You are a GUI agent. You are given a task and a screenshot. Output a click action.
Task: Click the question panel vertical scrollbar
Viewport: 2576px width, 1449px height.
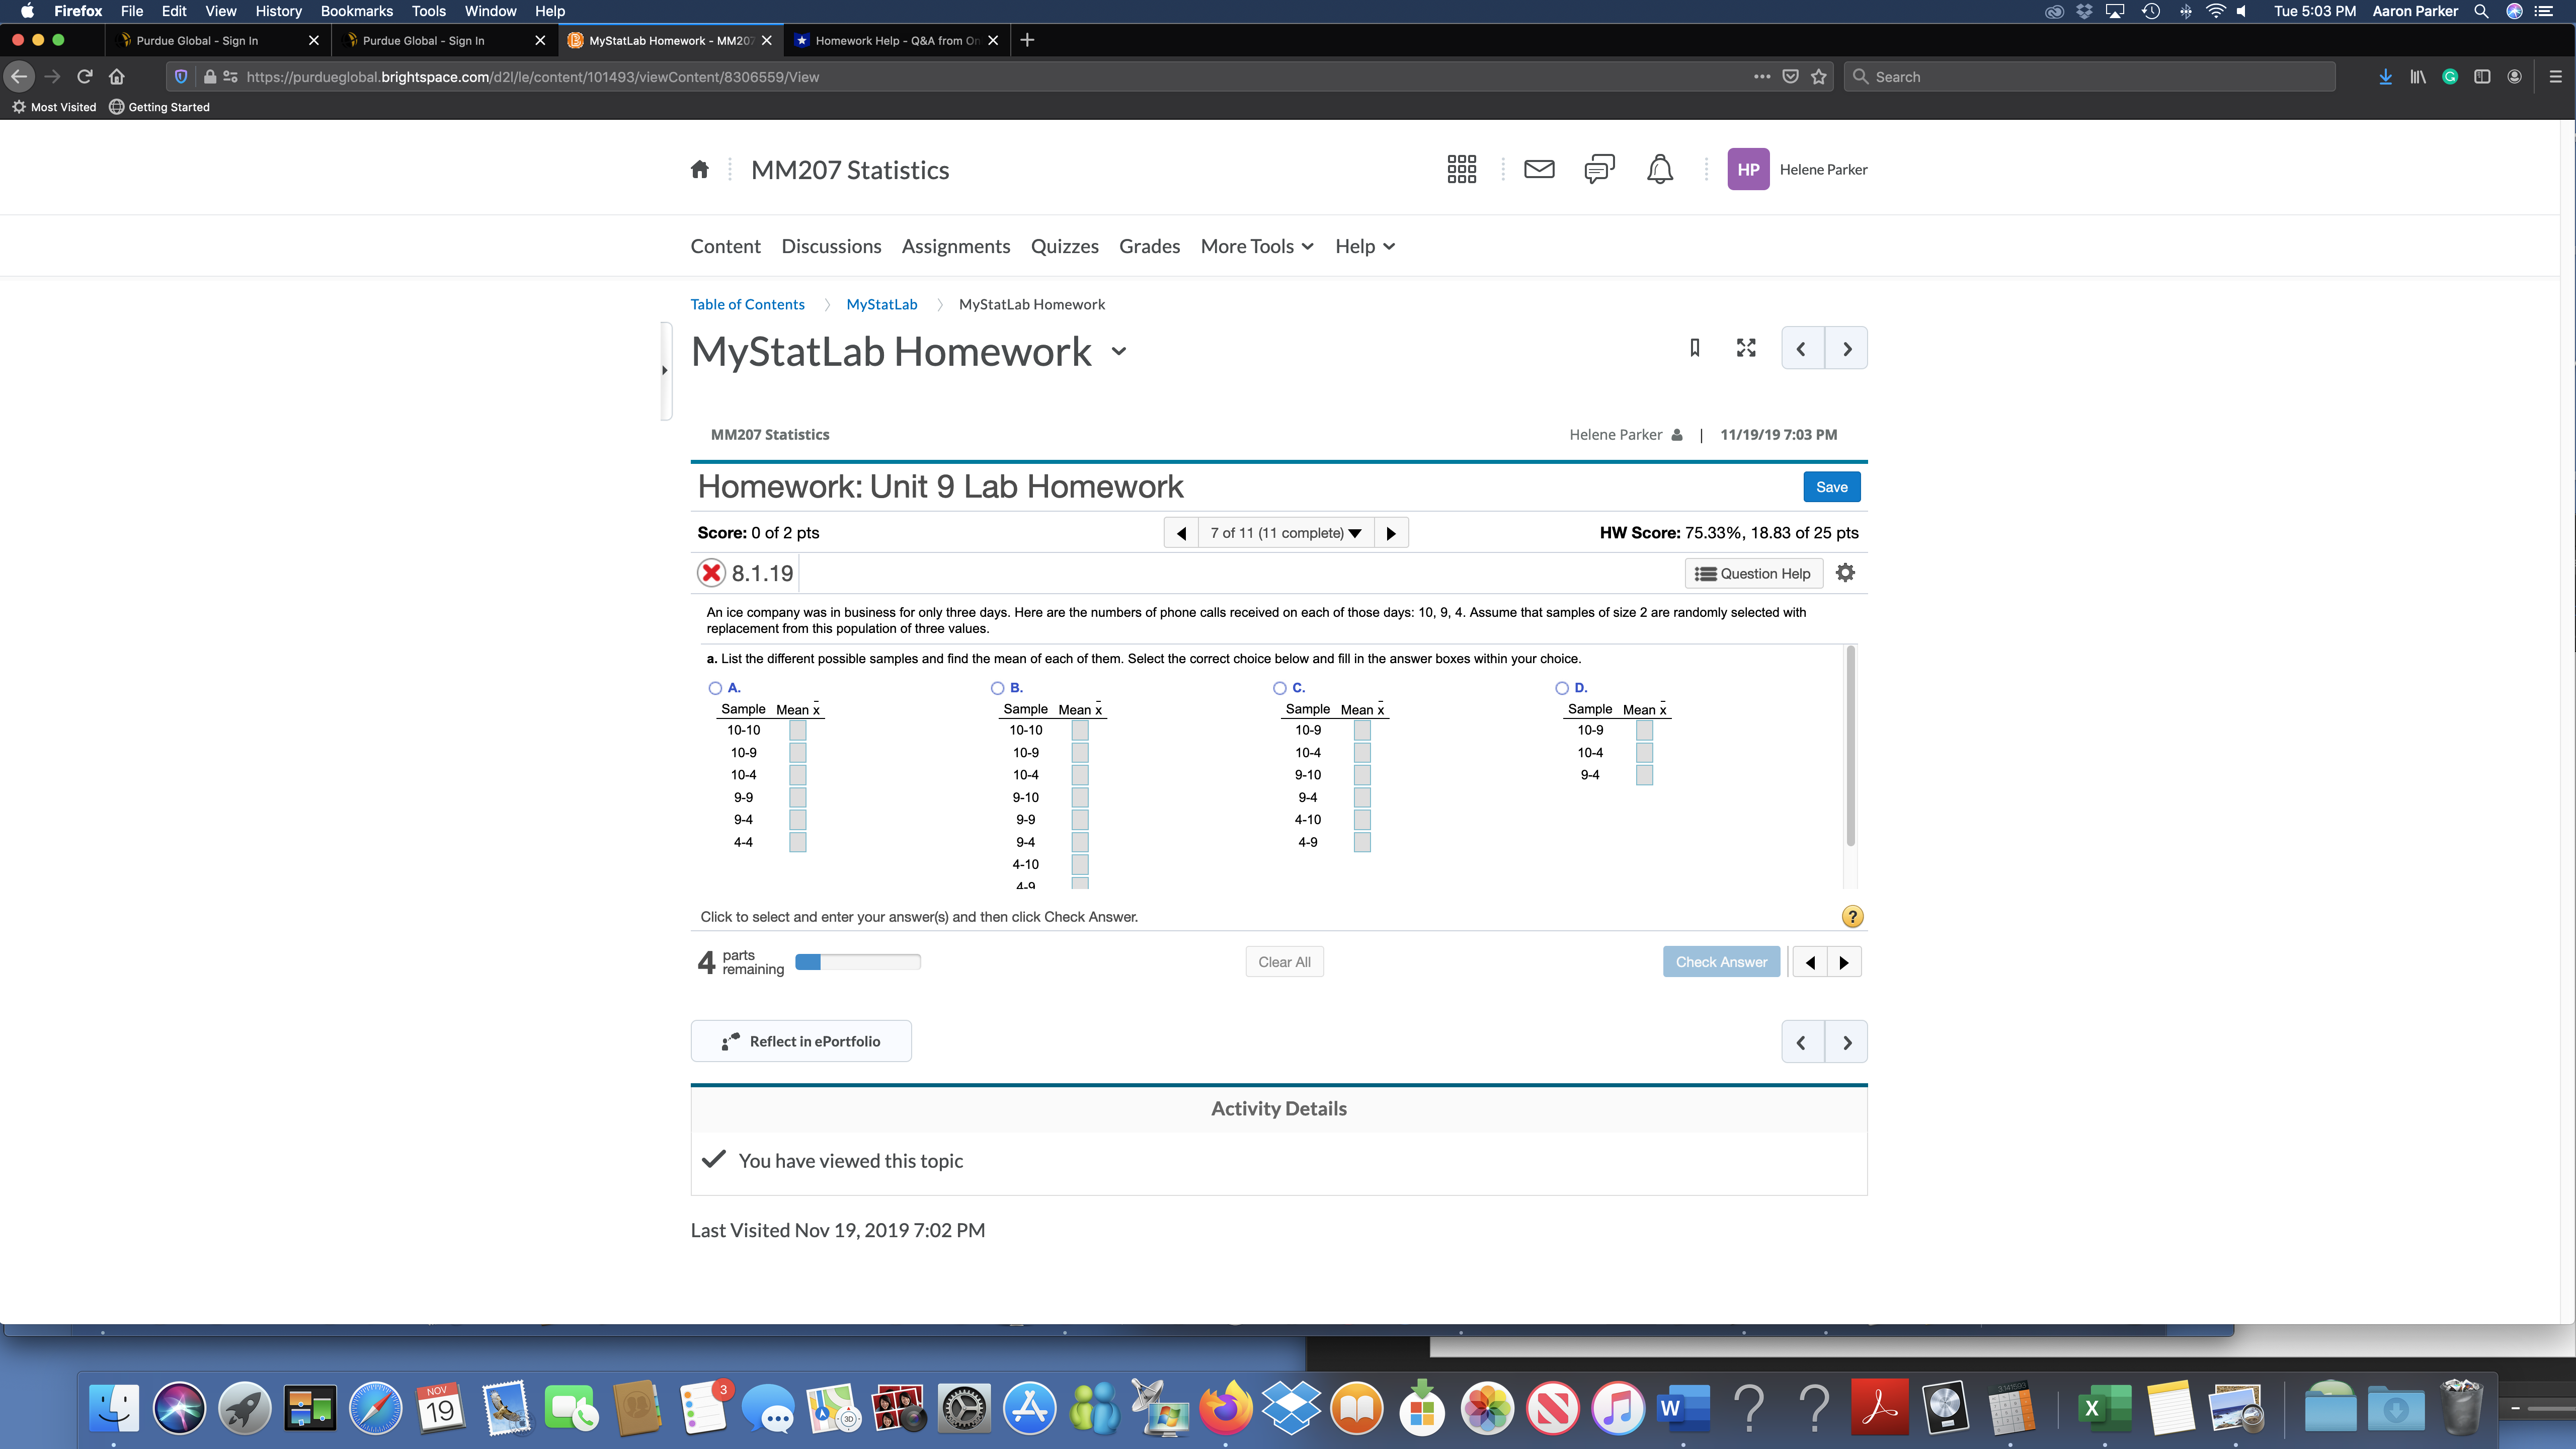(1850, 745)
